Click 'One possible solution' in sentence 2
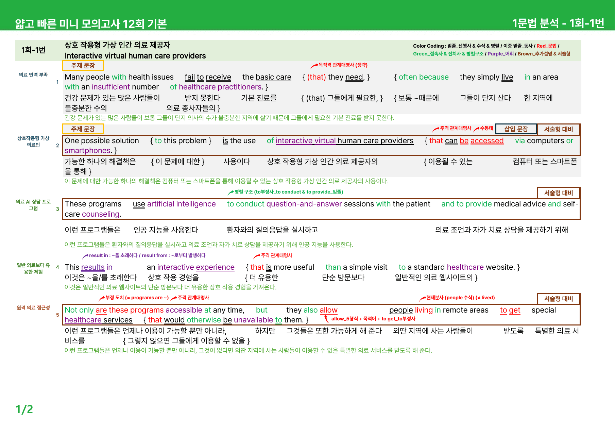615x435 pixels. [102, 141]
